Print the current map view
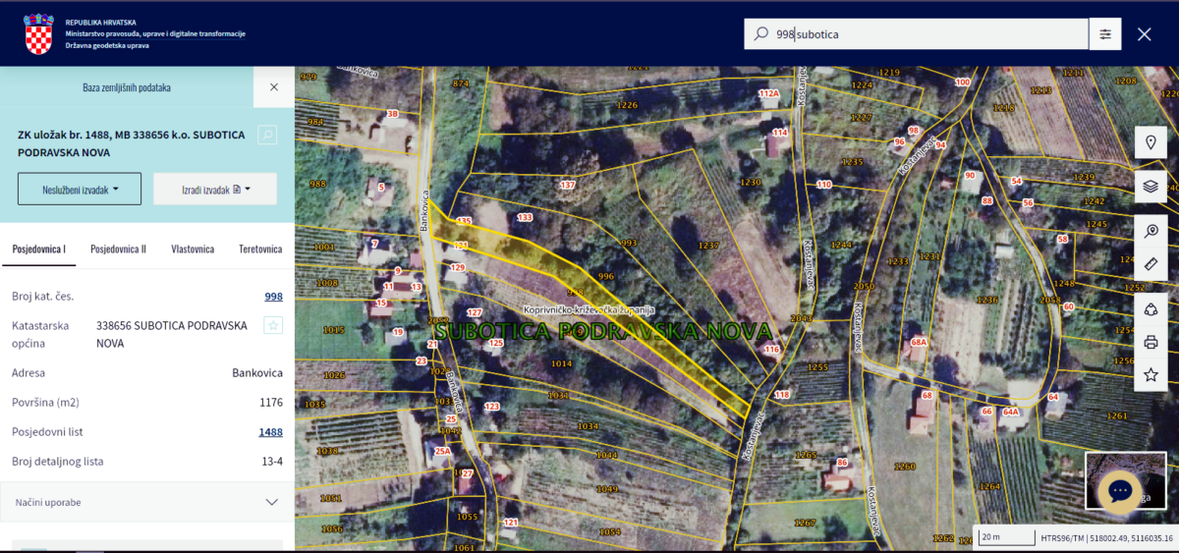This screenshot has width=1179, height=553. (1151, 343)
